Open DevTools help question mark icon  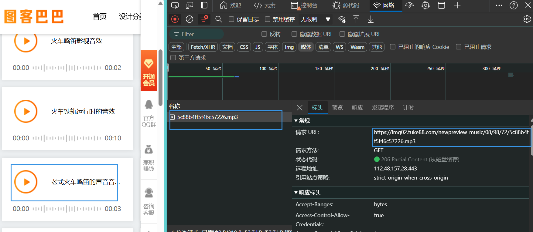514,5
